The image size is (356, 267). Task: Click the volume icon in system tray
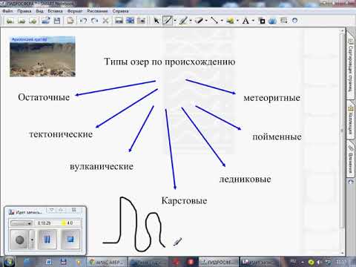click(x=319, y=262)
